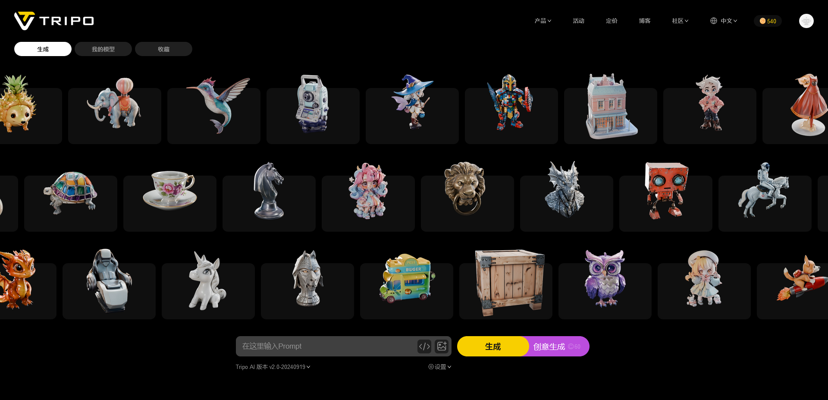Open the Tripo AI version v2.0 dropdown
Viewport: 828px width, 400px height.
(x=273, y=367)
